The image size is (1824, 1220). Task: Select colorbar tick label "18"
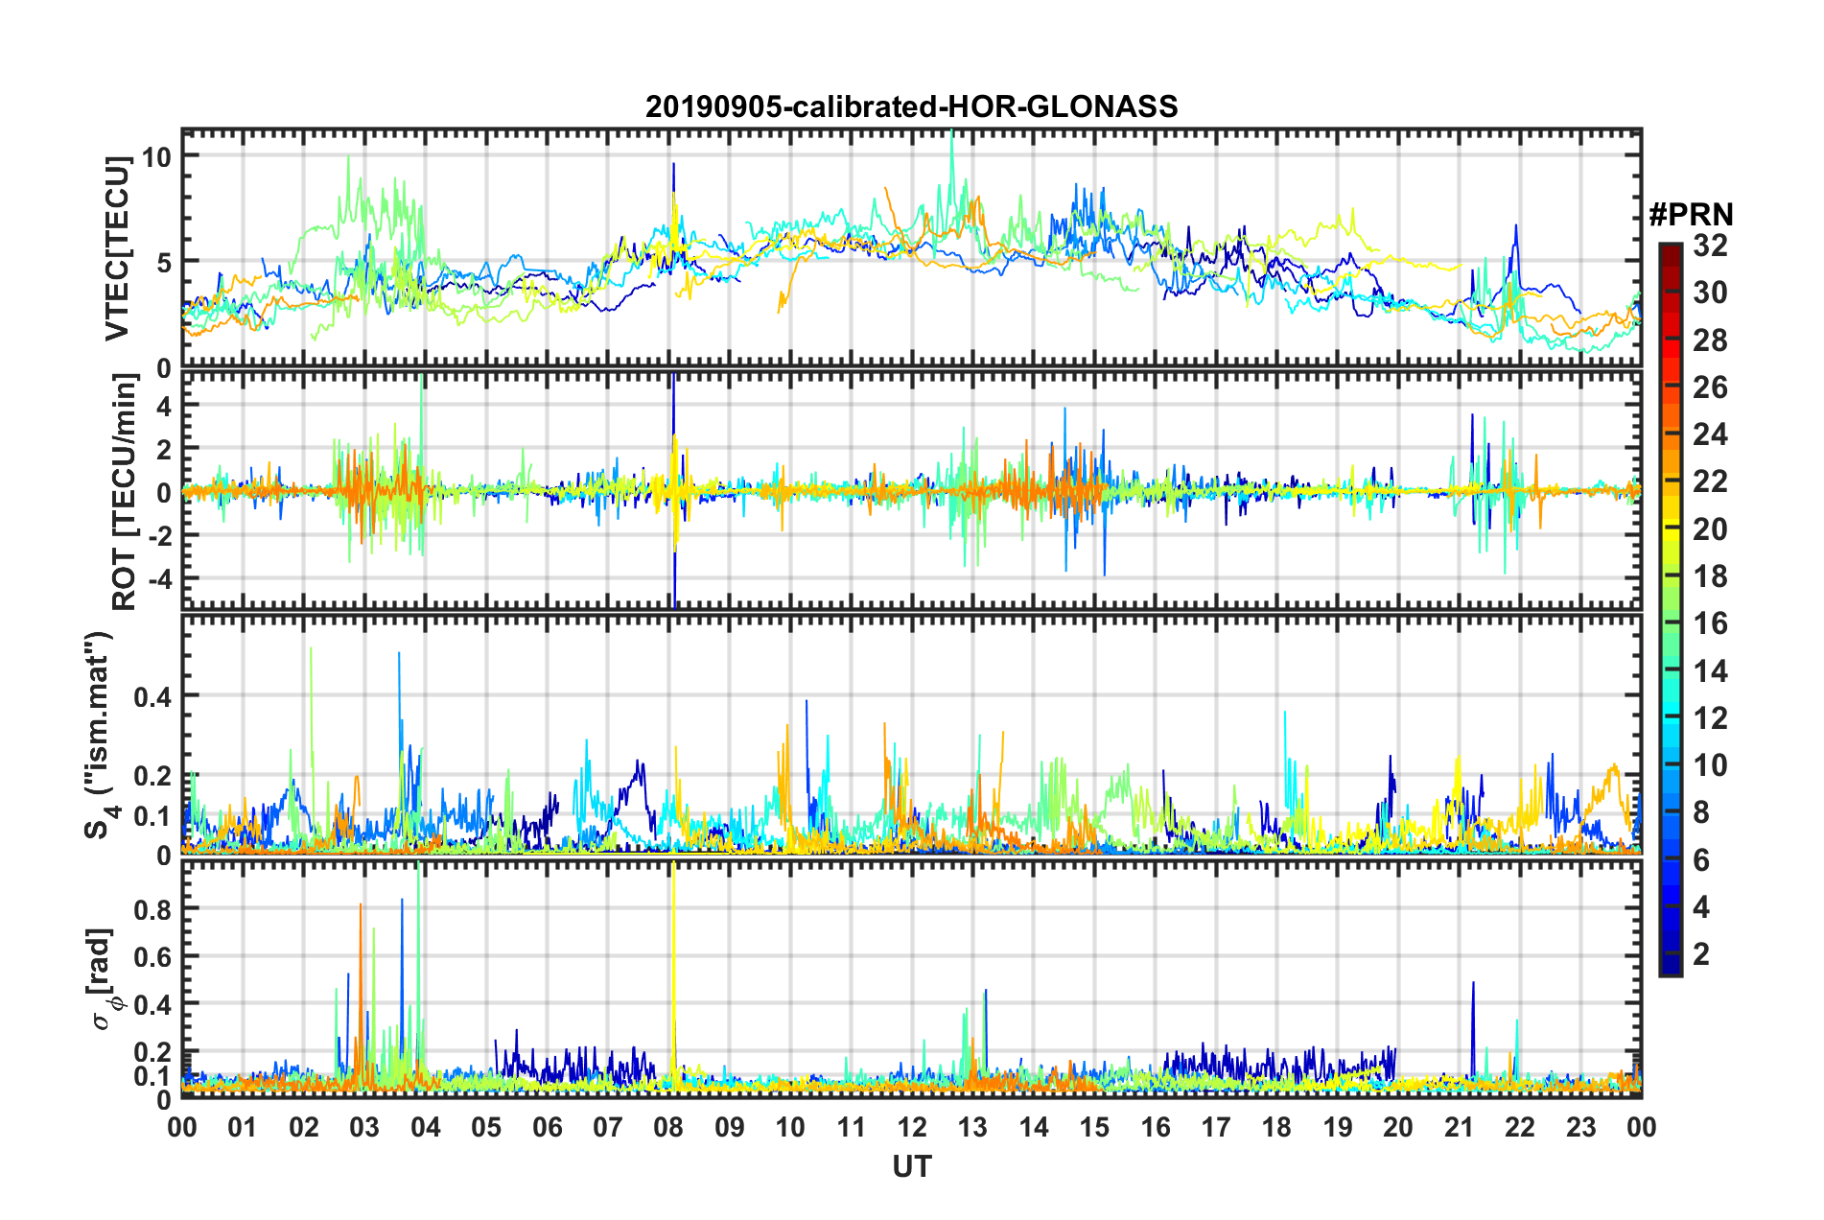tap(1710, 576)
